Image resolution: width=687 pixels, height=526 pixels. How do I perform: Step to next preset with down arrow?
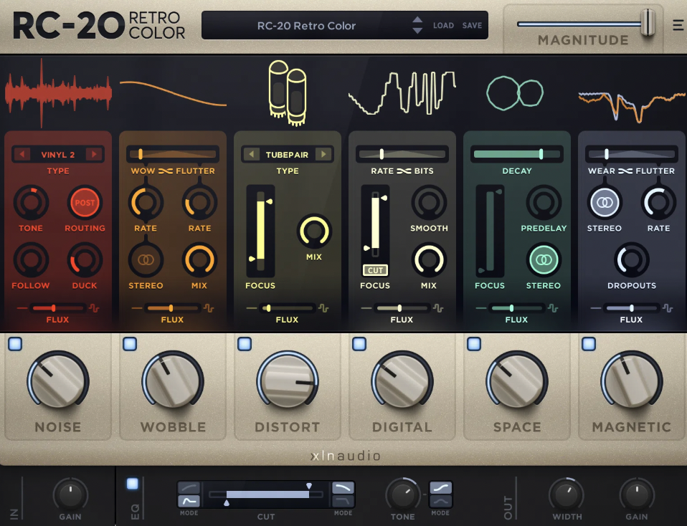pos(417,31)
